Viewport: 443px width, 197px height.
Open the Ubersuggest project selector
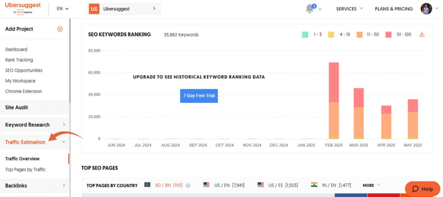coord(123,9)
